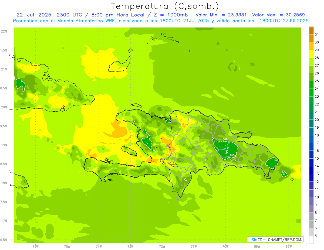Click the "0.5N" latitude axis label

click(x=4, y=88)
